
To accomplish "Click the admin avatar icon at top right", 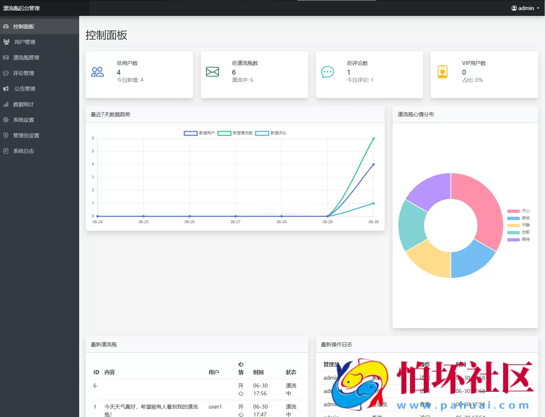I will coord(515,8).
